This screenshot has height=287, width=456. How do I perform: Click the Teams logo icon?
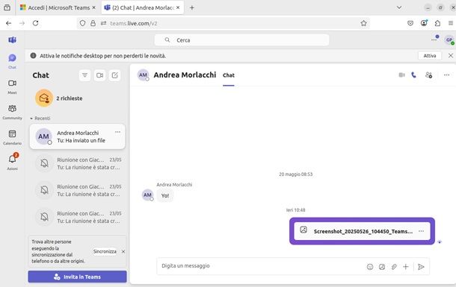pos(12,40)
